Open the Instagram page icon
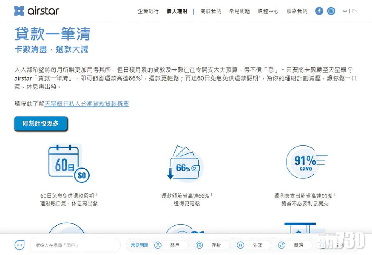This screenshot has height=255, width=372. pos(331,11)
